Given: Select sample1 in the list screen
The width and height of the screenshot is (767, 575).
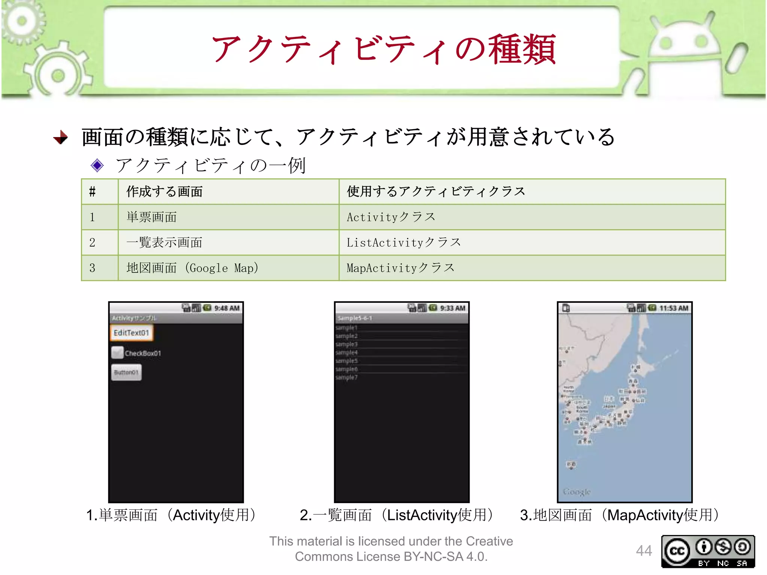Looking at the screenshot, I should pos(401,328).
